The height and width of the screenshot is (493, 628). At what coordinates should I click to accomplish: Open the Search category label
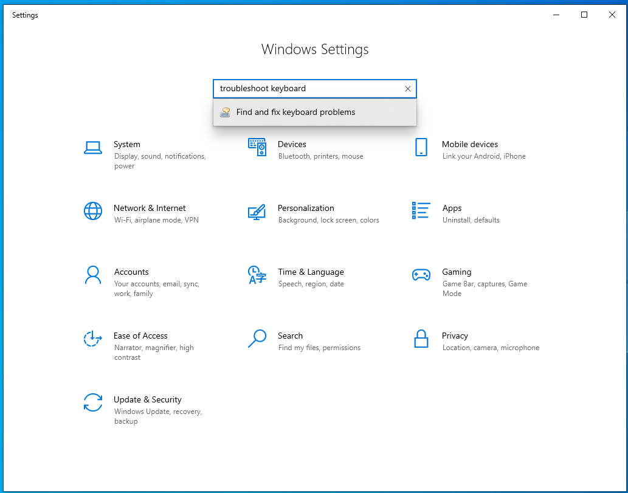pos(291,336)
